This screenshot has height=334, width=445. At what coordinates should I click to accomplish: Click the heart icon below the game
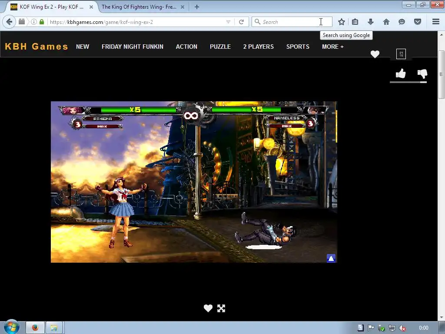coord(208,308)
